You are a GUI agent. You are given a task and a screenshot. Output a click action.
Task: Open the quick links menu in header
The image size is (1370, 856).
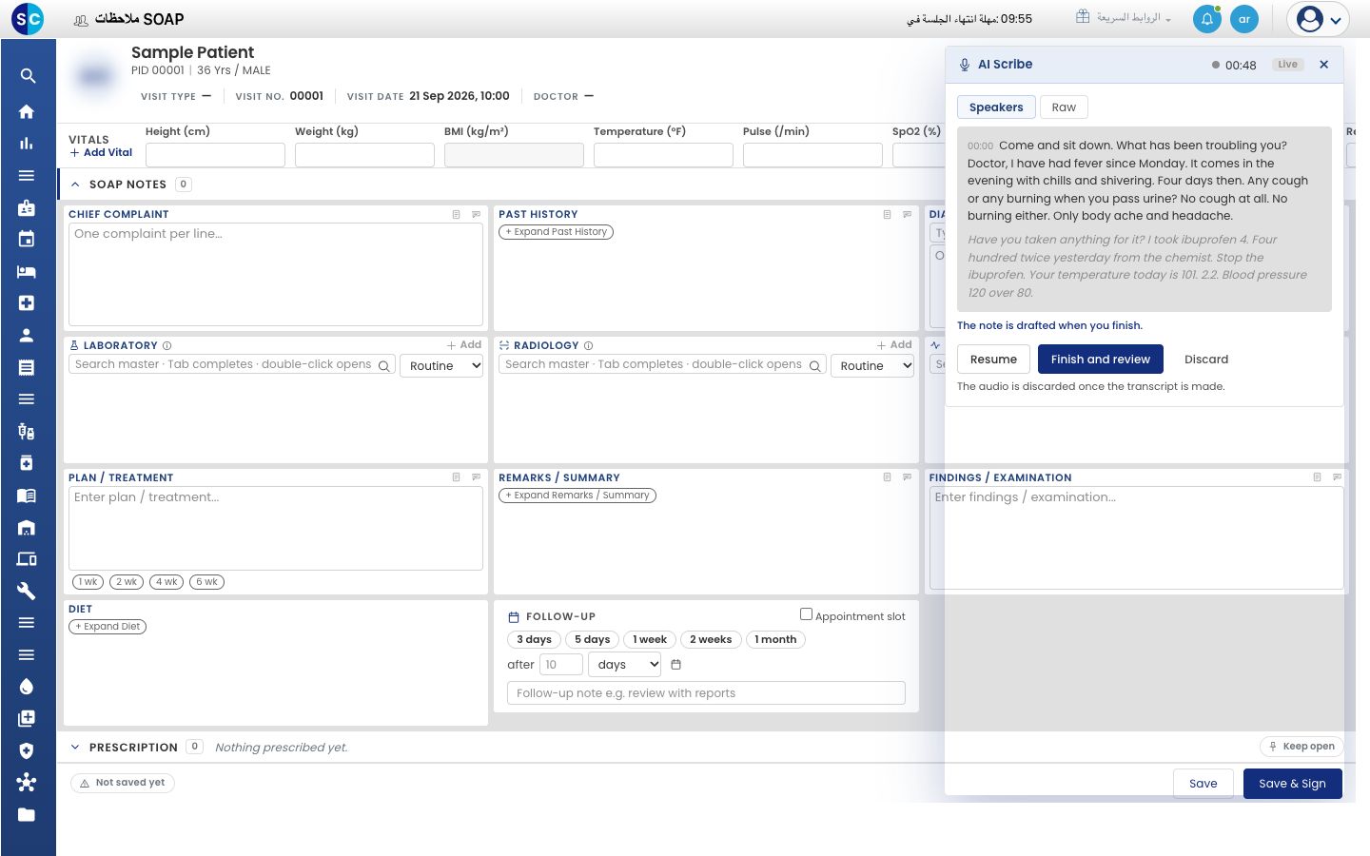click(x=1124, y=18)
